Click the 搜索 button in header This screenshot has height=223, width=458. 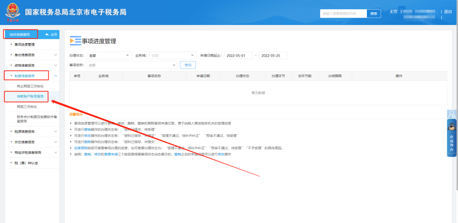(374, 14)
